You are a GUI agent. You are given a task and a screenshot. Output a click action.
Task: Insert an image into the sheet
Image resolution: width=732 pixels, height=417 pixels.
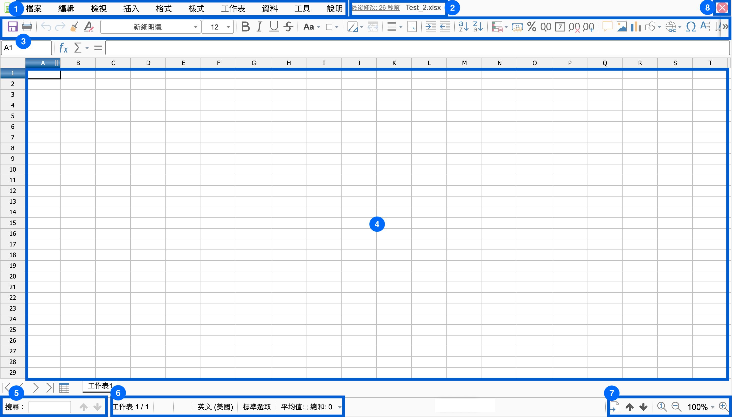pyautogui.click(x=622, y=27)
